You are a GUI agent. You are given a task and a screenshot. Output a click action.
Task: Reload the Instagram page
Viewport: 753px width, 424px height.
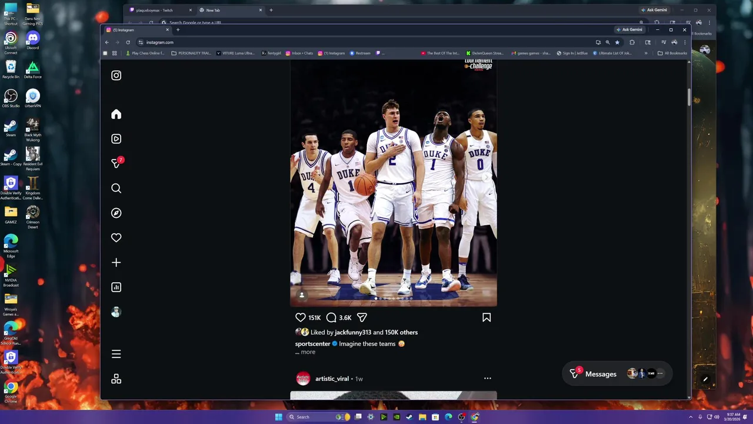(x=128, y=42)
